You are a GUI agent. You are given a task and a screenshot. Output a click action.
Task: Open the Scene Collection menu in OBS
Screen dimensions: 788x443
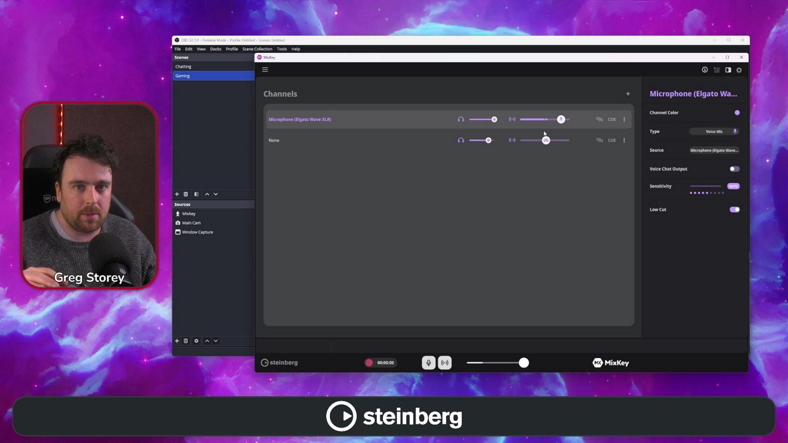click(257, 49)
